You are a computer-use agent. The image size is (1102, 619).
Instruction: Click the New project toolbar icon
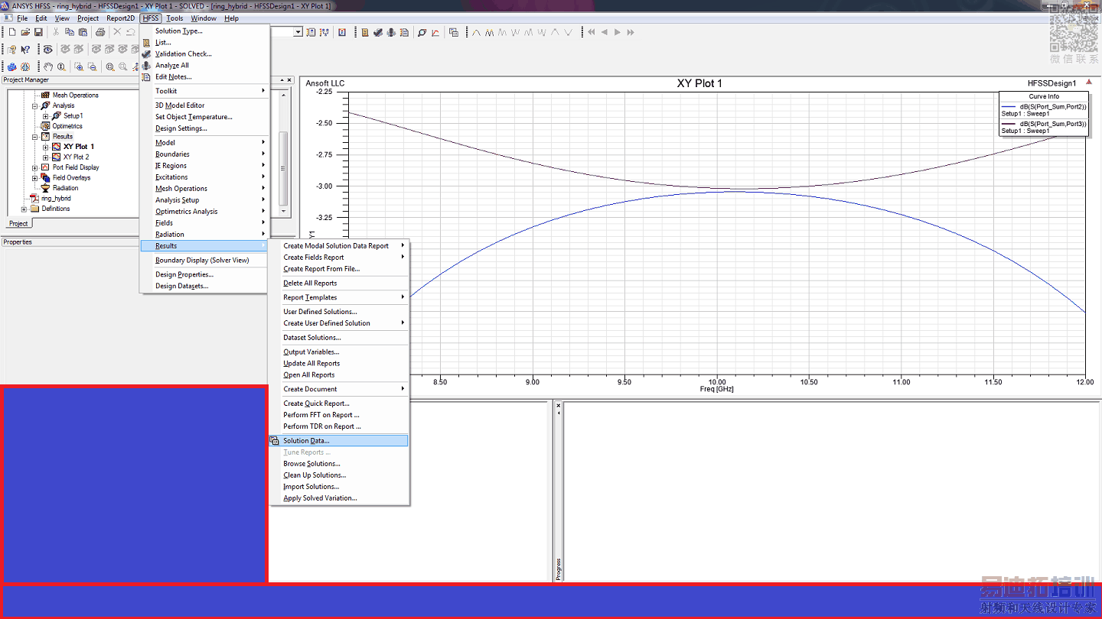[12, 32]
